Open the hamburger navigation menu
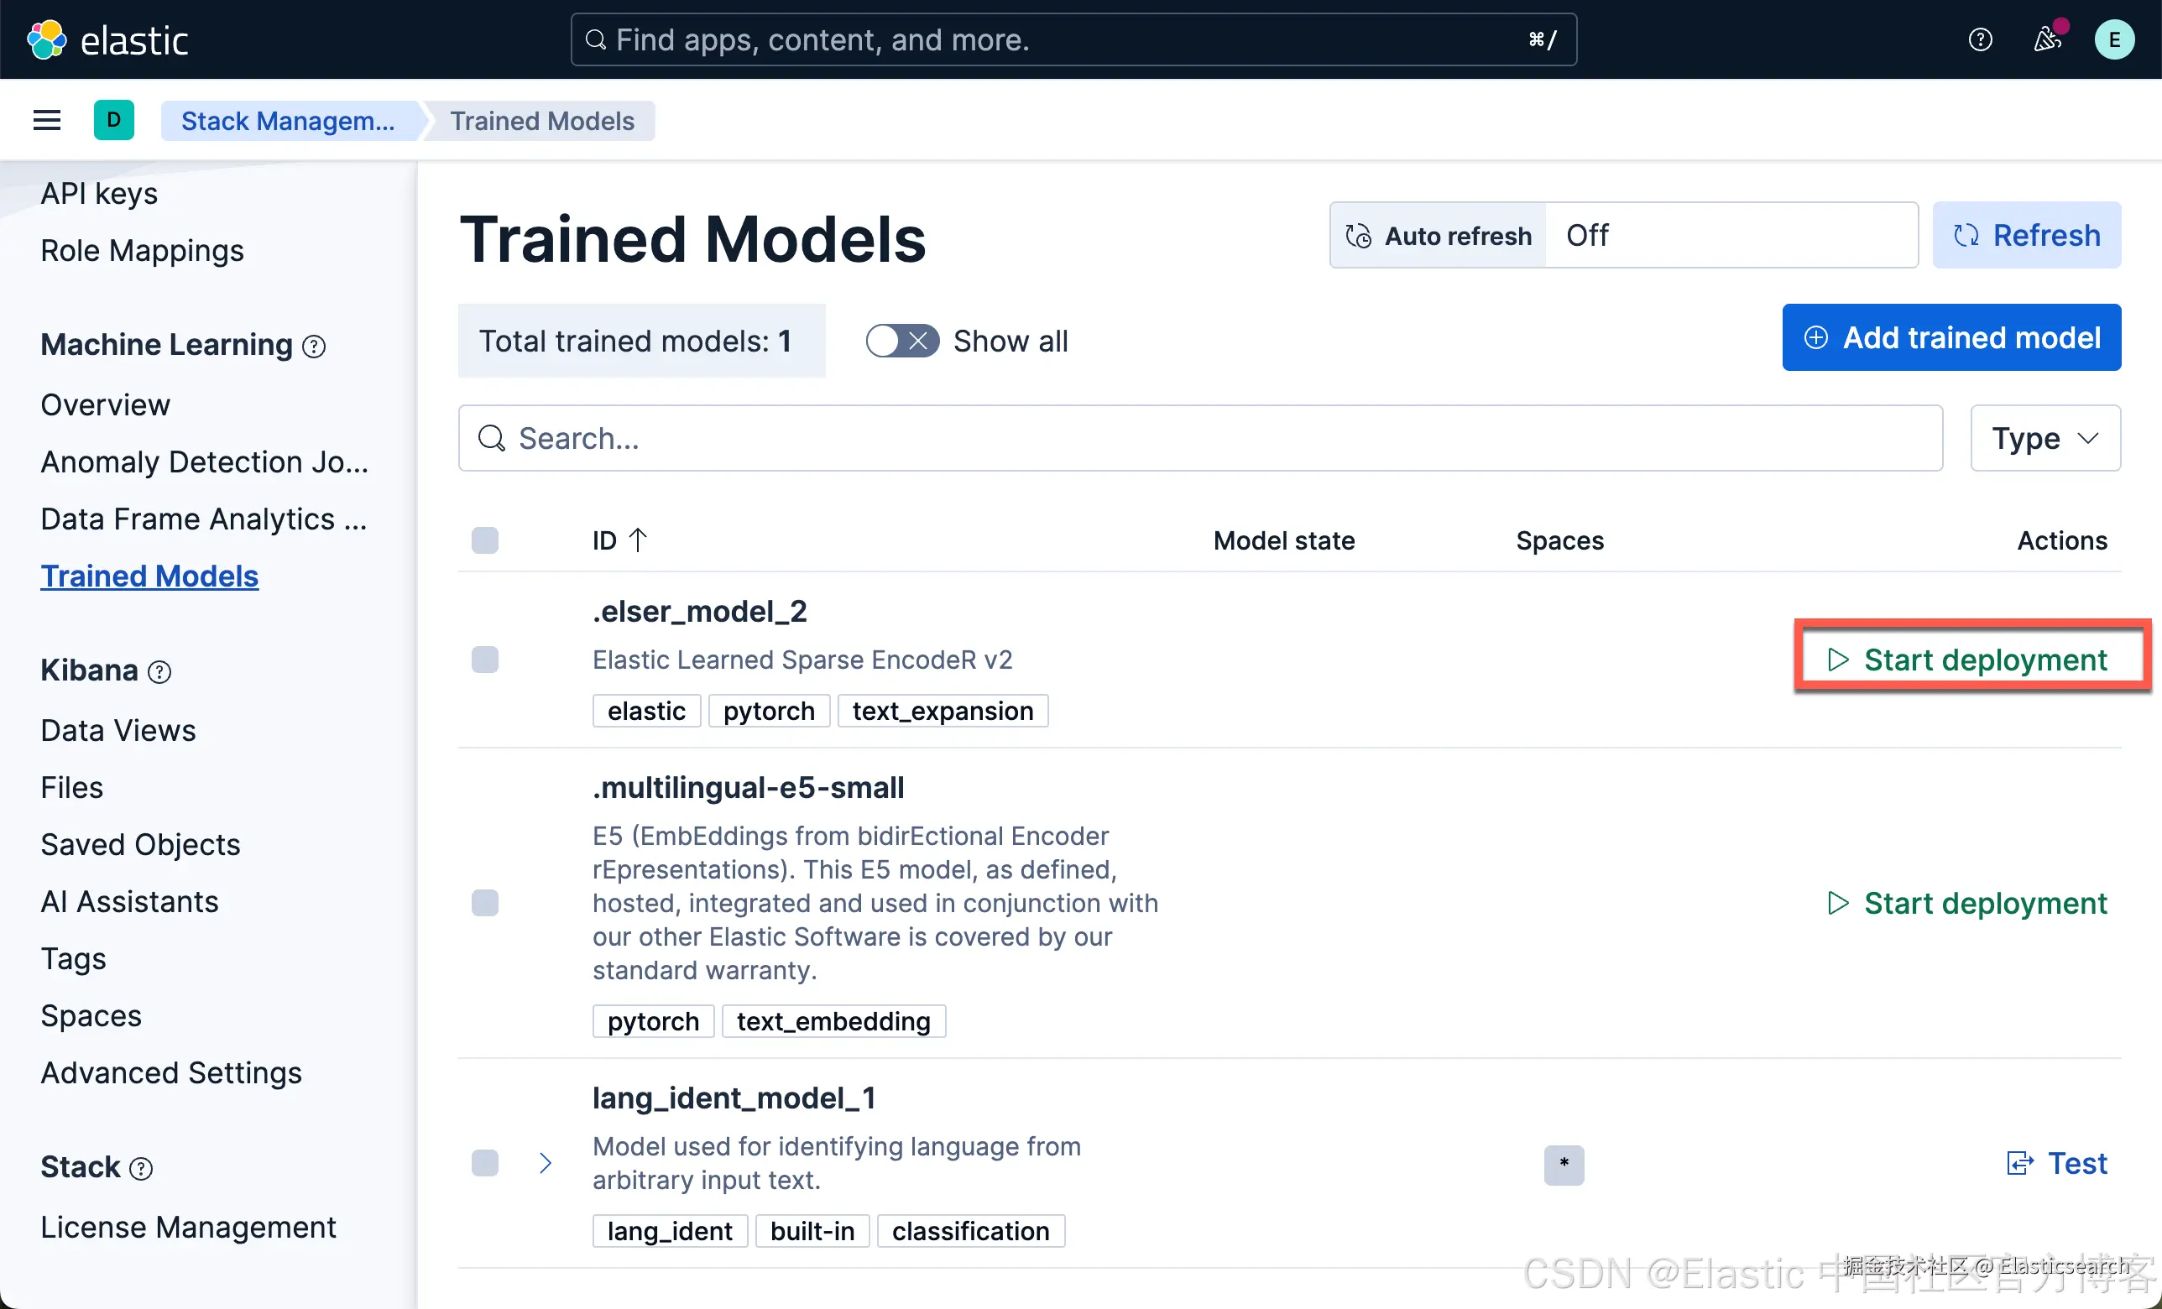 point(47,120)
